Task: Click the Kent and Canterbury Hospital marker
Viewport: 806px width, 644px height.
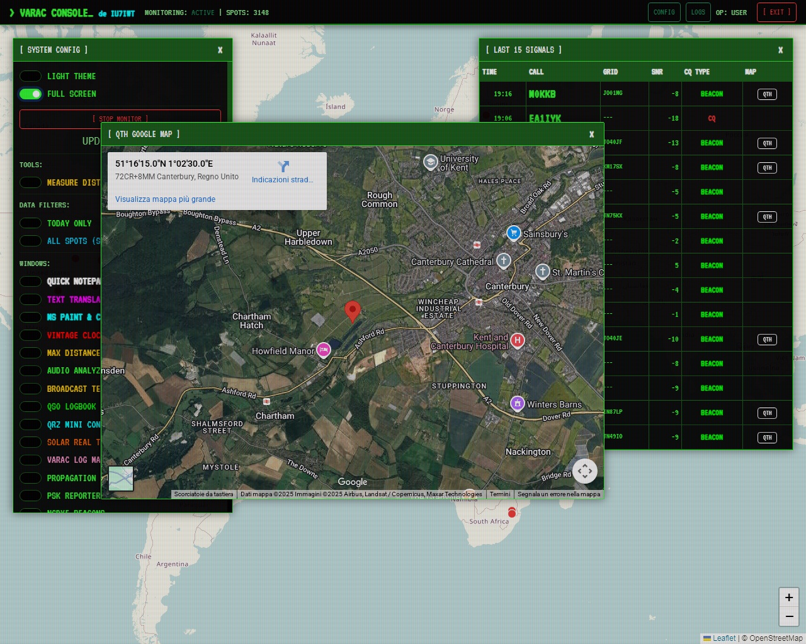Action: (517, 341)
